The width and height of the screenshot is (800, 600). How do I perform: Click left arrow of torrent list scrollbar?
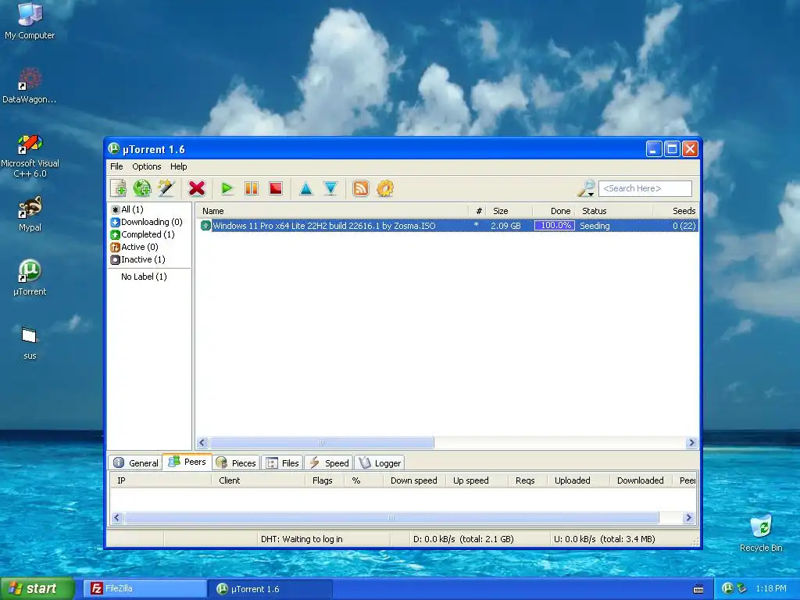[202, 442]
